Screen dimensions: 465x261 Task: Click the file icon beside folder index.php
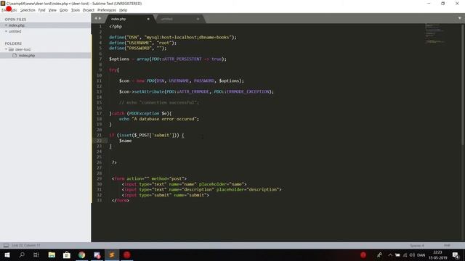point(15,55)
